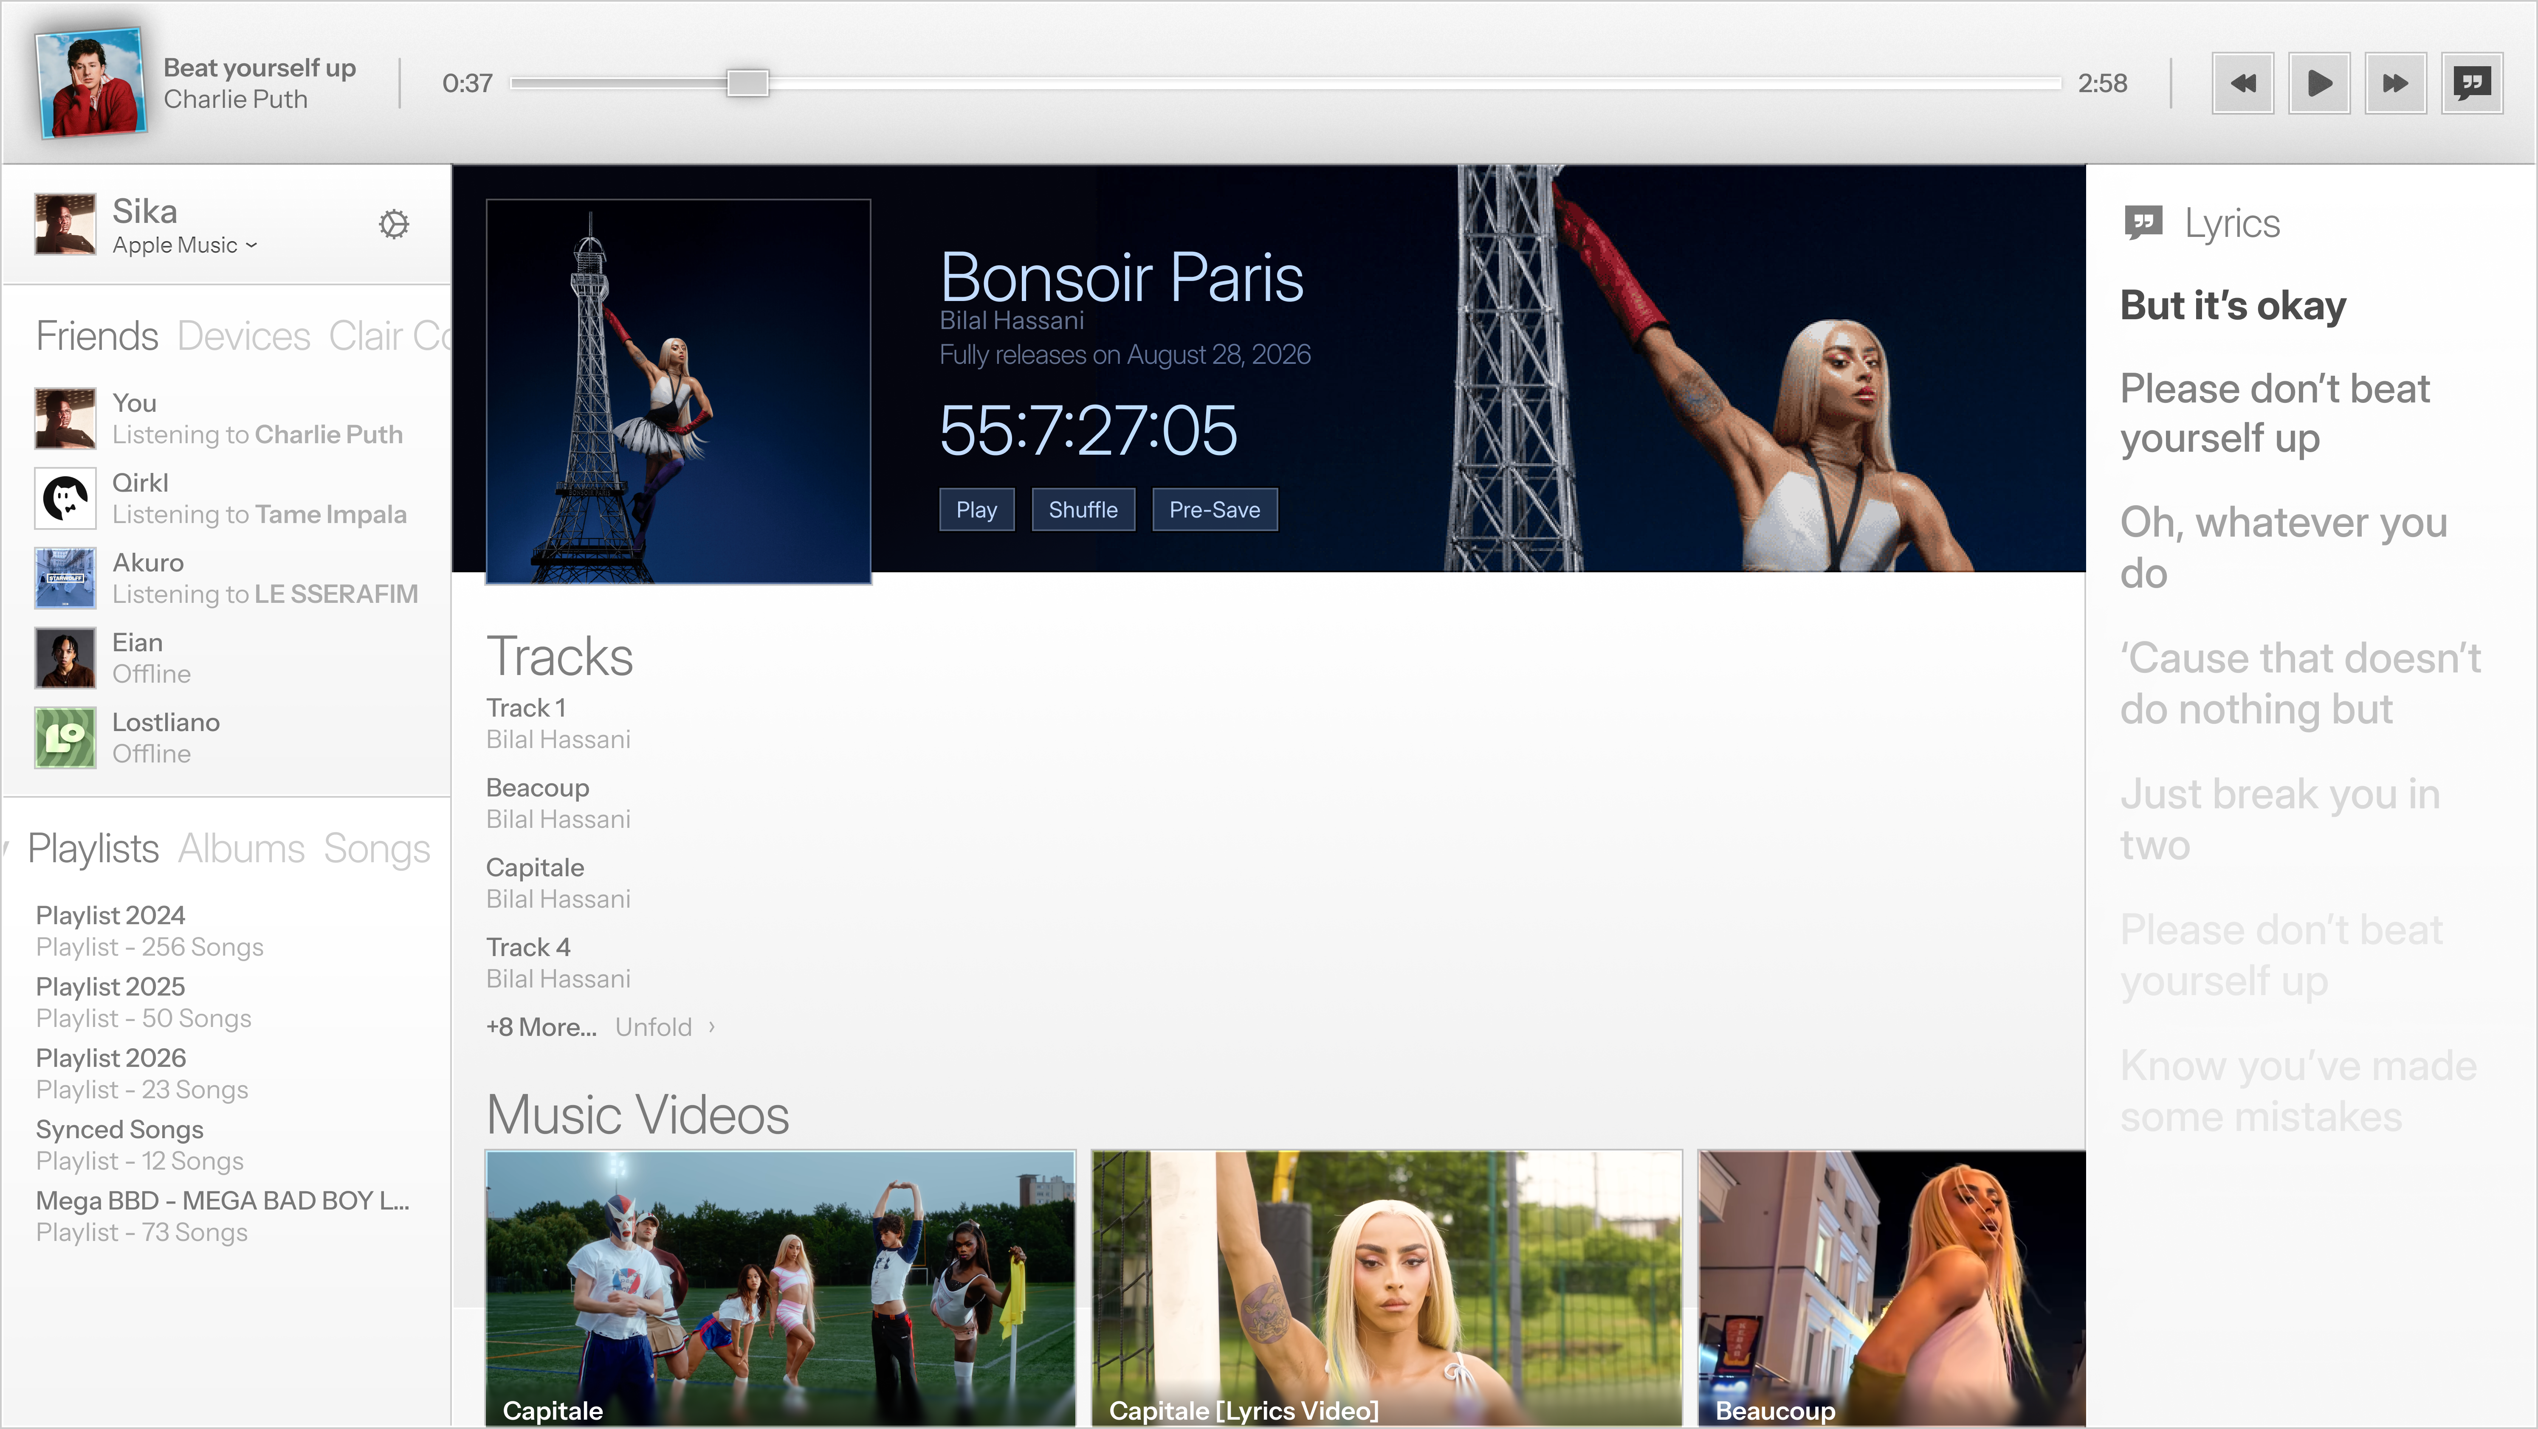Screen dimensions: 2538x1429
Task: Open Playlist 2026
Action: click(x=142, y=1074)
